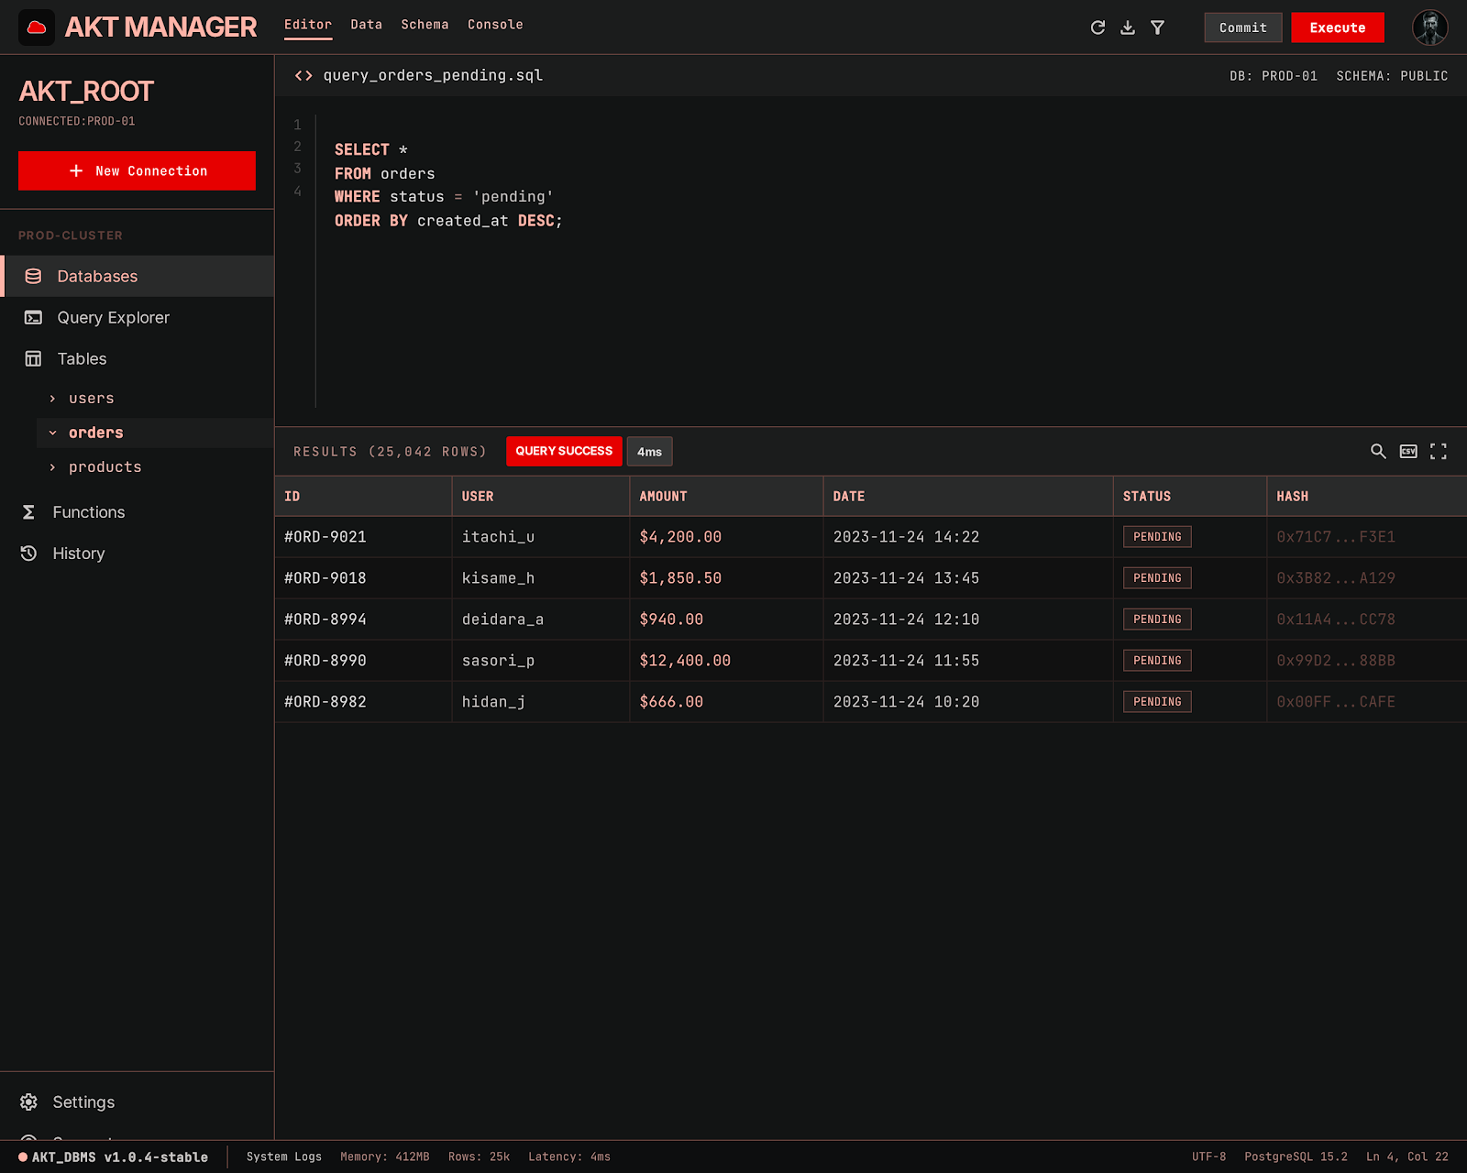Click hash 0x71C7...F3E1
The width and height of the screenshot is (1467, 1173).
(1336, 537)
